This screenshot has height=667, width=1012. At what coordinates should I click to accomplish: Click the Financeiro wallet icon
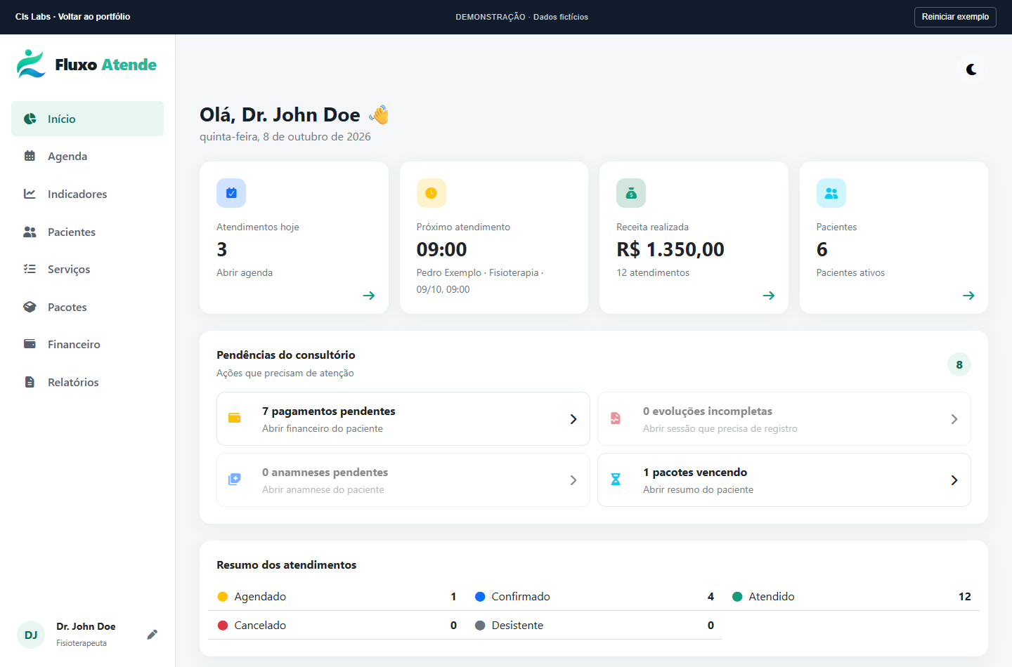pos(30,344)
